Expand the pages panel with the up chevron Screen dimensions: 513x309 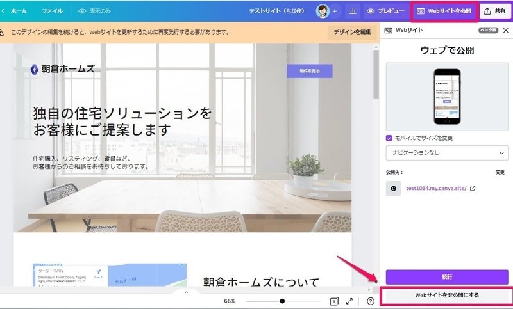pyautogui.click(x=186, y=292)
